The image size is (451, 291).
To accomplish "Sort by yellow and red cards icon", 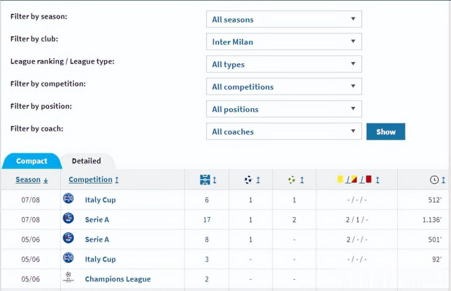I will click(x=355, y=180).
